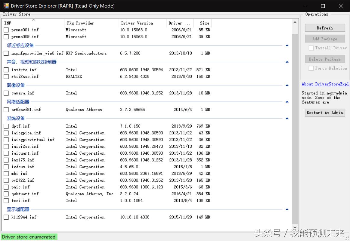Viewport: 350px width, 241px height.
Task: Enable the Force Deletion option
Action: coord(311,68)
